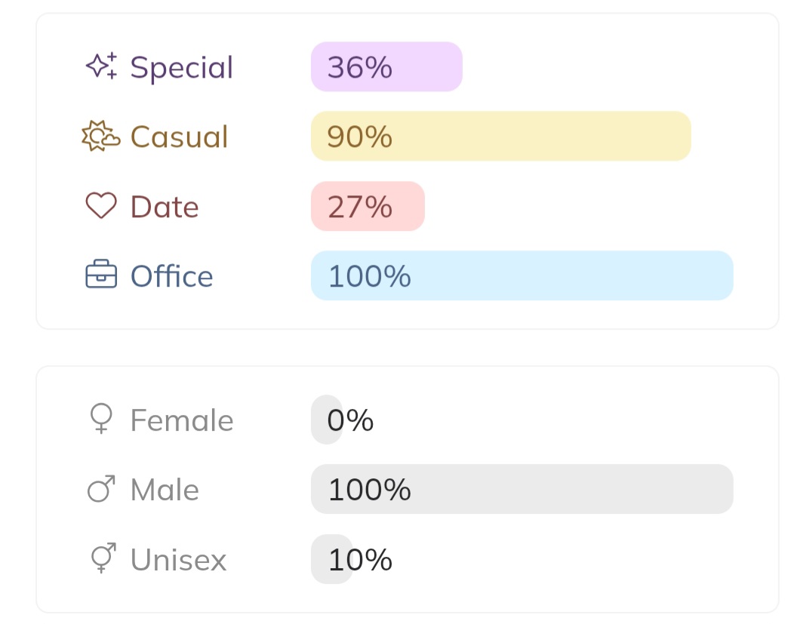This screenshot has width=797, height=624.
Task: Click the Office occasion label text
Action: 171,275
